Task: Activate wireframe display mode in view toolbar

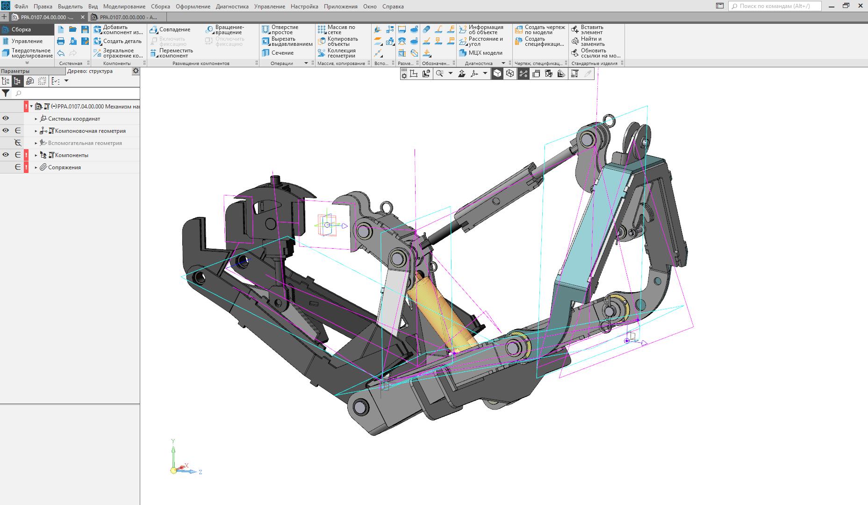Action: pos(510,73)
